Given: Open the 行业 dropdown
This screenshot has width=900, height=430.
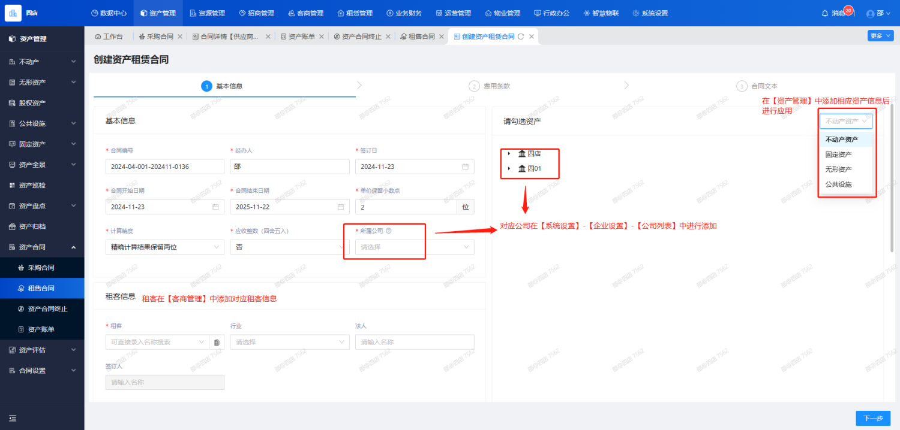Looking at the screenshot, I should (290, 342).
